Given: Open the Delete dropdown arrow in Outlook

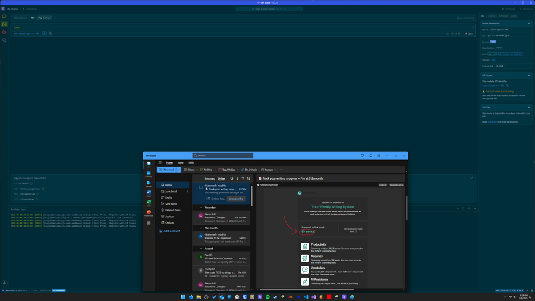Looking at the screenshot, I should point(197,170).
